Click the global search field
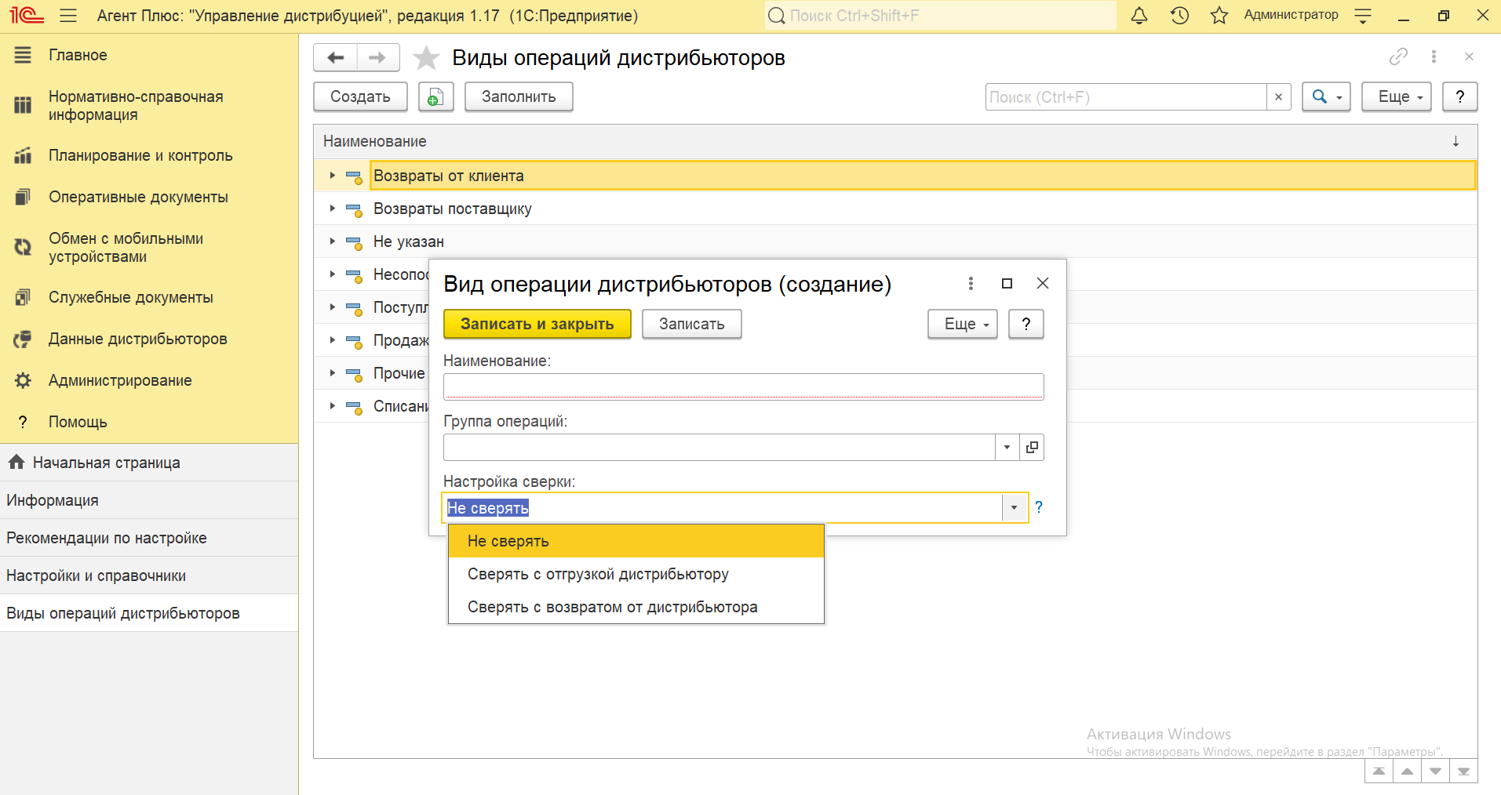 click(940, 16)
